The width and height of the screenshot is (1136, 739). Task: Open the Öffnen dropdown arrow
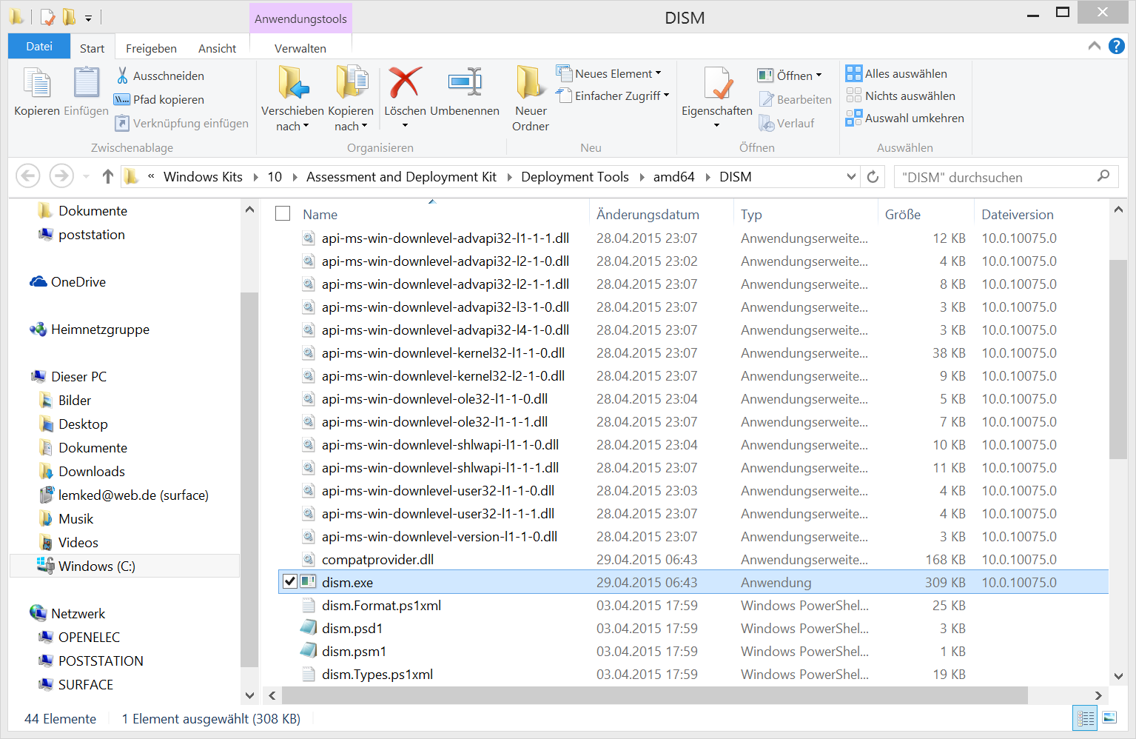[819, 76]
